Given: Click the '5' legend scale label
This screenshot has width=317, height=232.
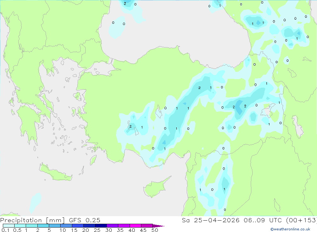Looking at the screenshot, I should click(49, 230).
